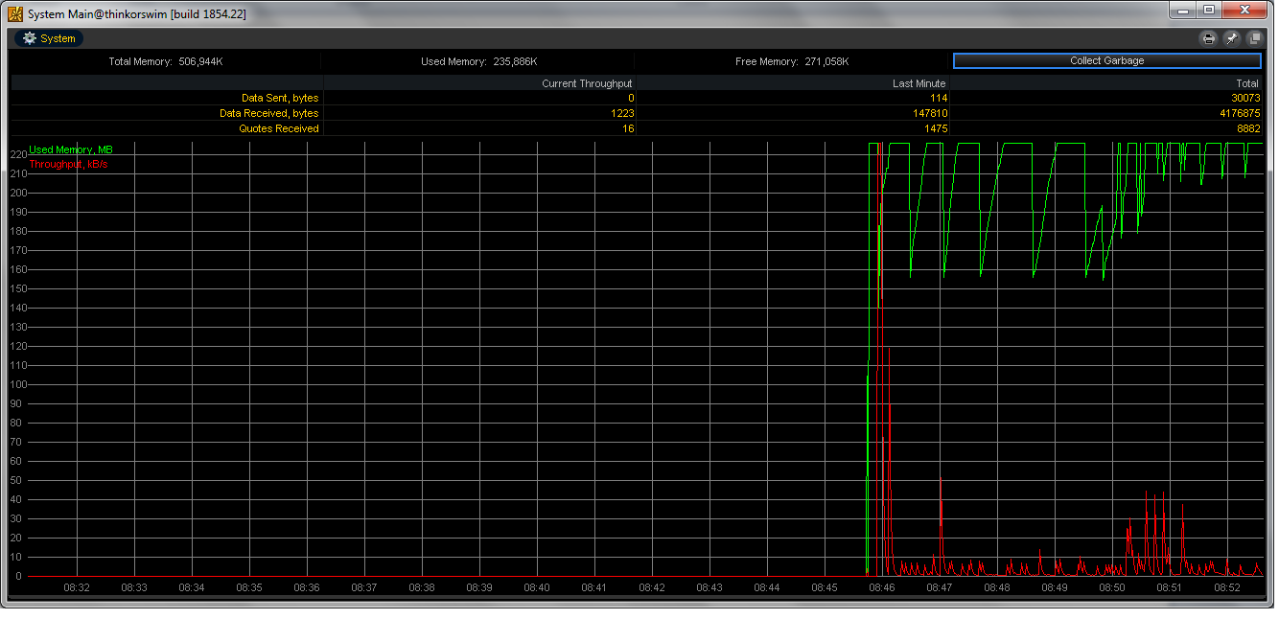
Task: Close the System window
Action: (1245, 10)
